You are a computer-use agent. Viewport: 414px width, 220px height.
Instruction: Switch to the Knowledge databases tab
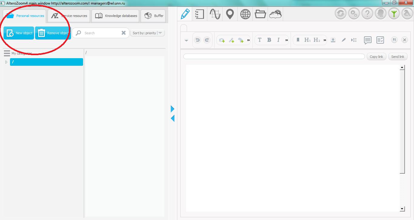(116, 16)
